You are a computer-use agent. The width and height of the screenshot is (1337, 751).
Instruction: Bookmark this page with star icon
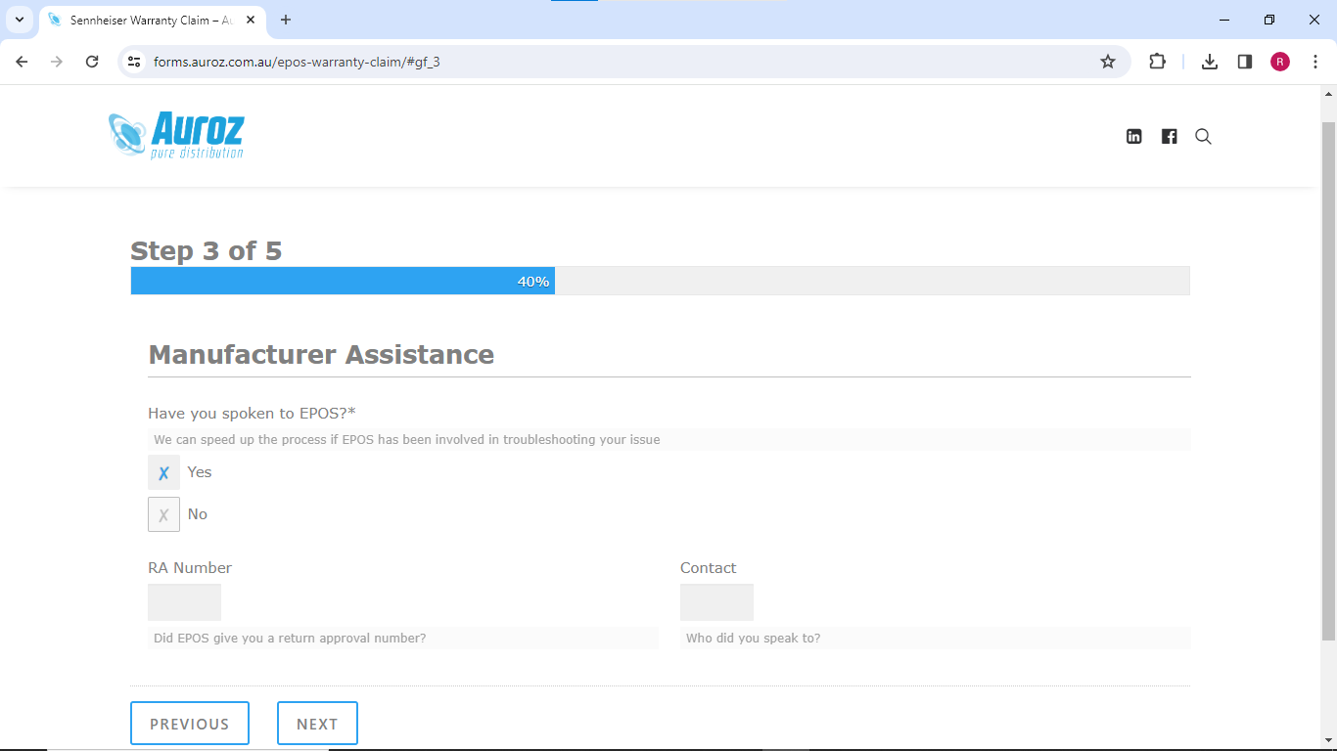[x=1107, y=62]
